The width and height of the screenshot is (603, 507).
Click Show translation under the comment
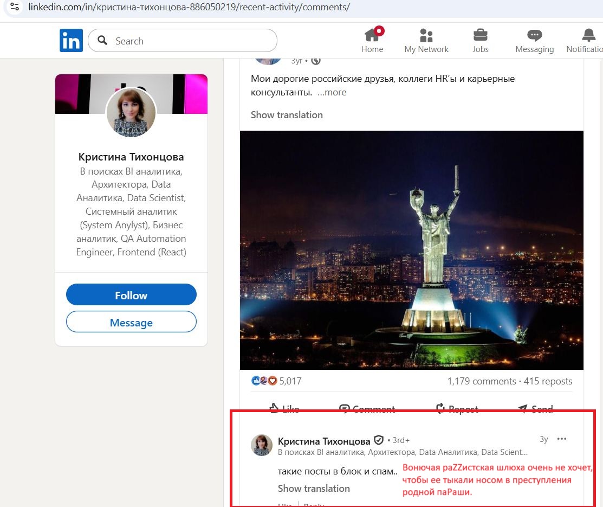pos(314,489)
